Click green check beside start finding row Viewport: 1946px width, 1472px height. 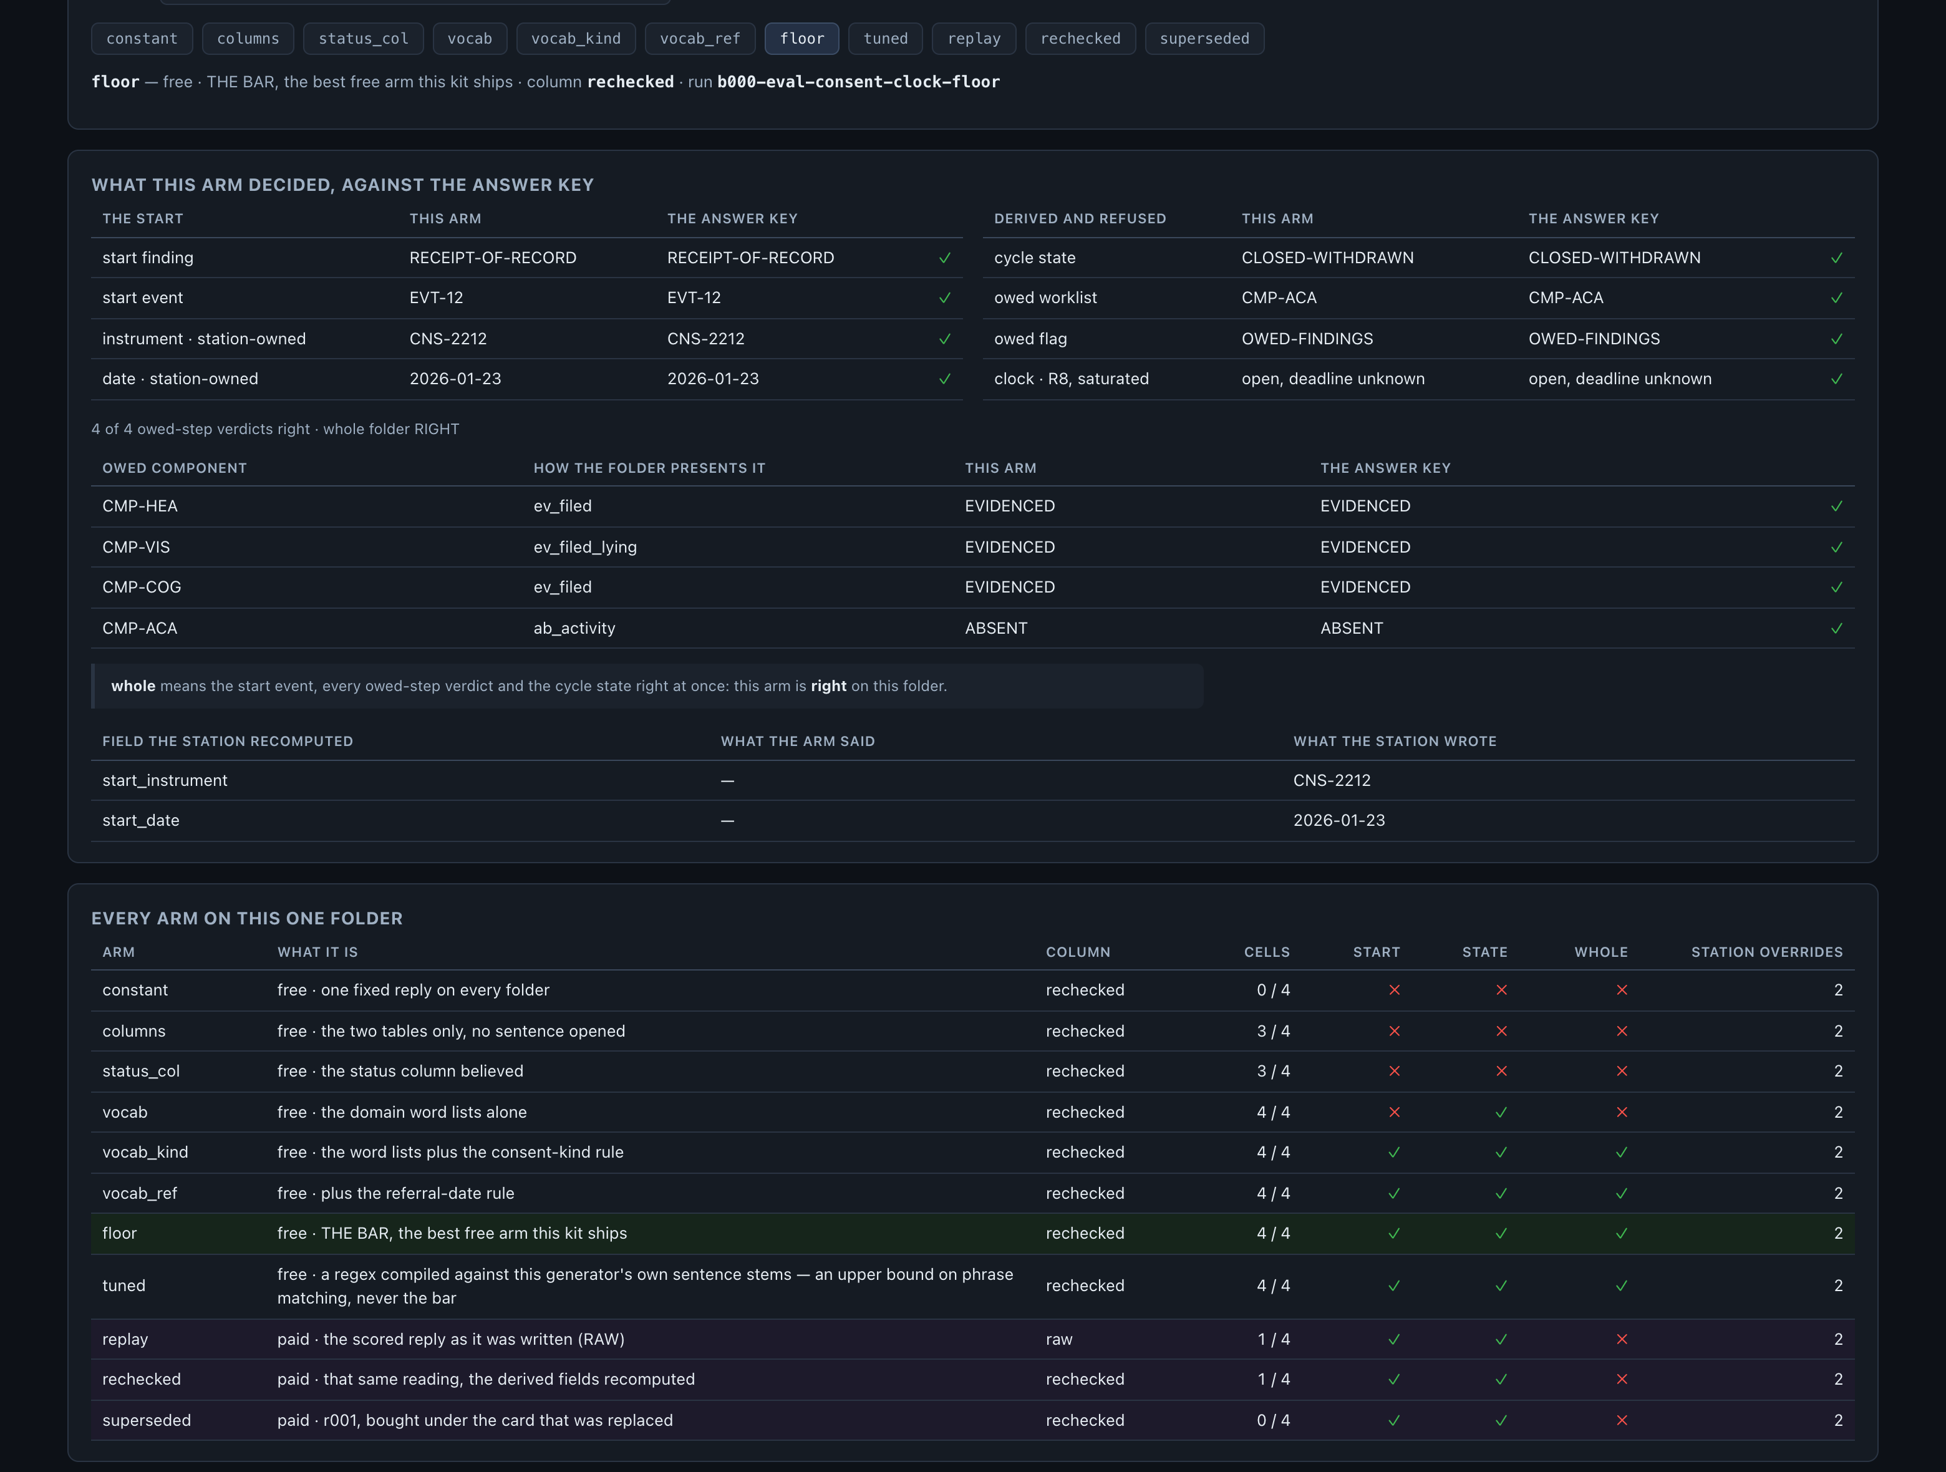click(945, 258)
